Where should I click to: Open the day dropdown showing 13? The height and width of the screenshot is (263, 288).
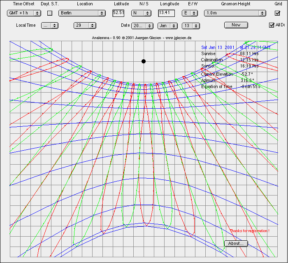[x=191, y=25]
